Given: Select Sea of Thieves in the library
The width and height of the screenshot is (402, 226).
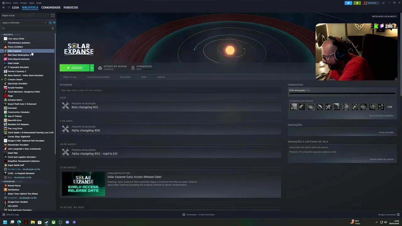Looking at the screenshot, I should click(27, 116).
